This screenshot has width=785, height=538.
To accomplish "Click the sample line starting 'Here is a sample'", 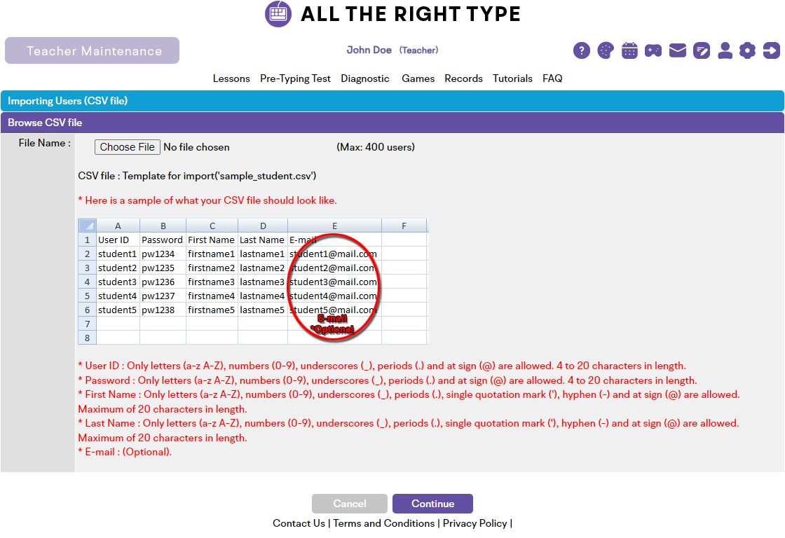I will click(x=207, y=200).
